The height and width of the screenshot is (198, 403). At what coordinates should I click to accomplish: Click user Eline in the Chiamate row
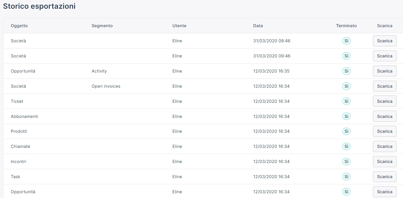pyautogui.click(x=177, y=146)
